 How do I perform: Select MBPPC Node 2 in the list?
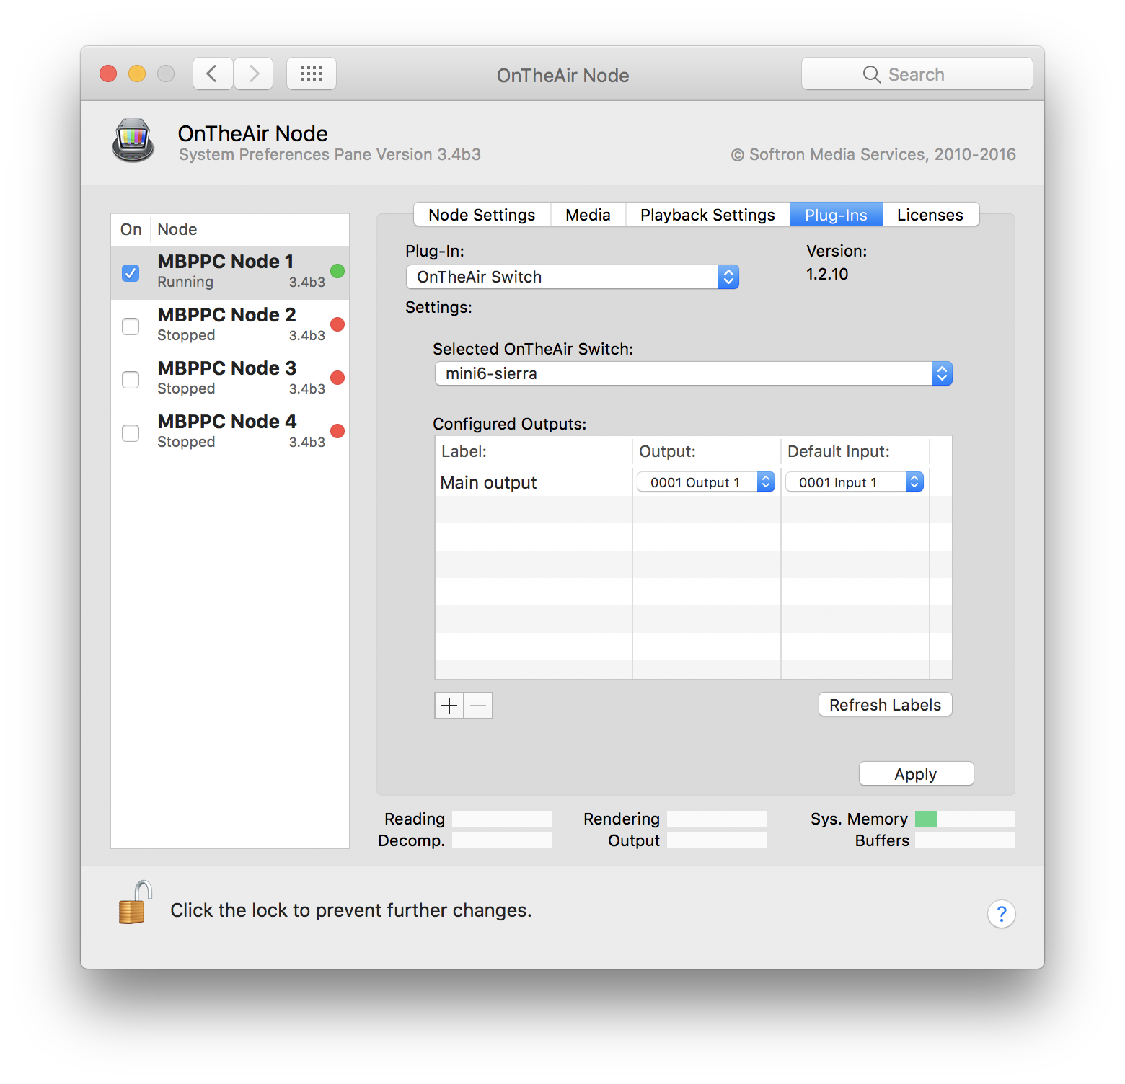(x=230, y=326)
